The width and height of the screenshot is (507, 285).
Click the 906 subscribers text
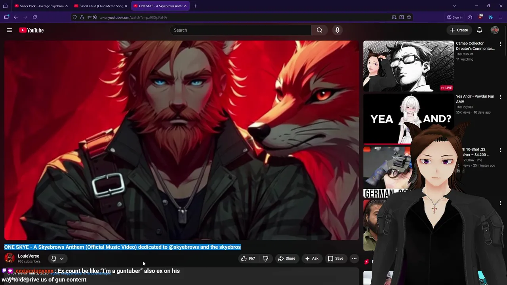(x=29, y=262)
